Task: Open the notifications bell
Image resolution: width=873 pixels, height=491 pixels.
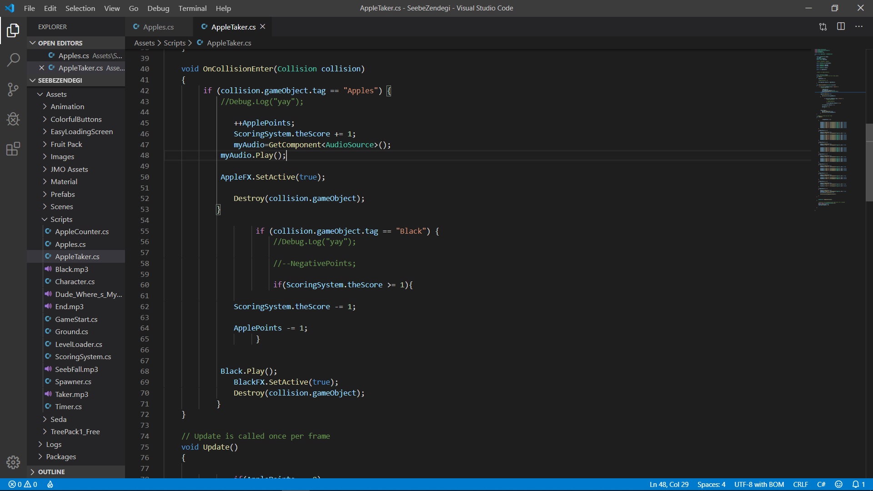Action: point(858,485)
